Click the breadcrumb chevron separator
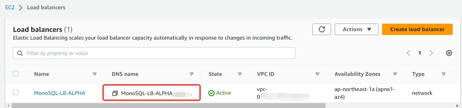This screenshot has height=108, width=462. tap(21, 8)
